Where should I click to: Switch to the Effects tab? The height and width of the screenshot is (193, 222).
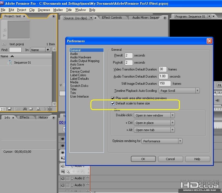(24, 117)
